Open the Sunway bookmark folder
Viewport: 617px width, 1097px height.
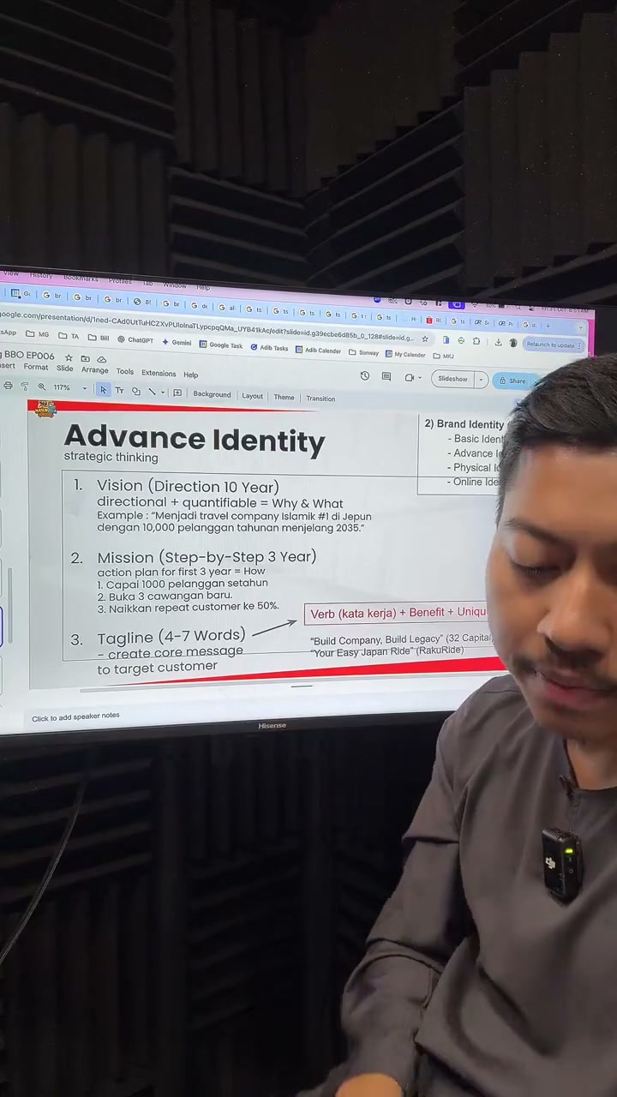coord(363,352)
